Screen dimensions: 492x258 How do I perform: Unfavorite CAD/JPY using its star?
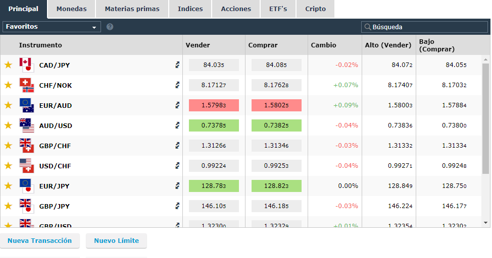[x=8, y=65]
